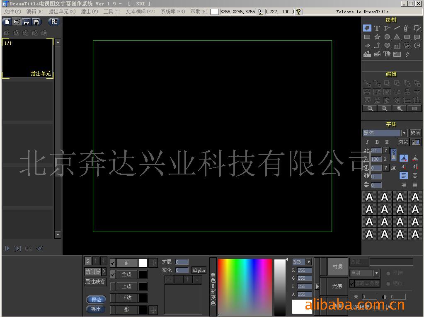424x317 pixels.
Task: Open the 播出单元(S) menu
Action: (62, 12)
